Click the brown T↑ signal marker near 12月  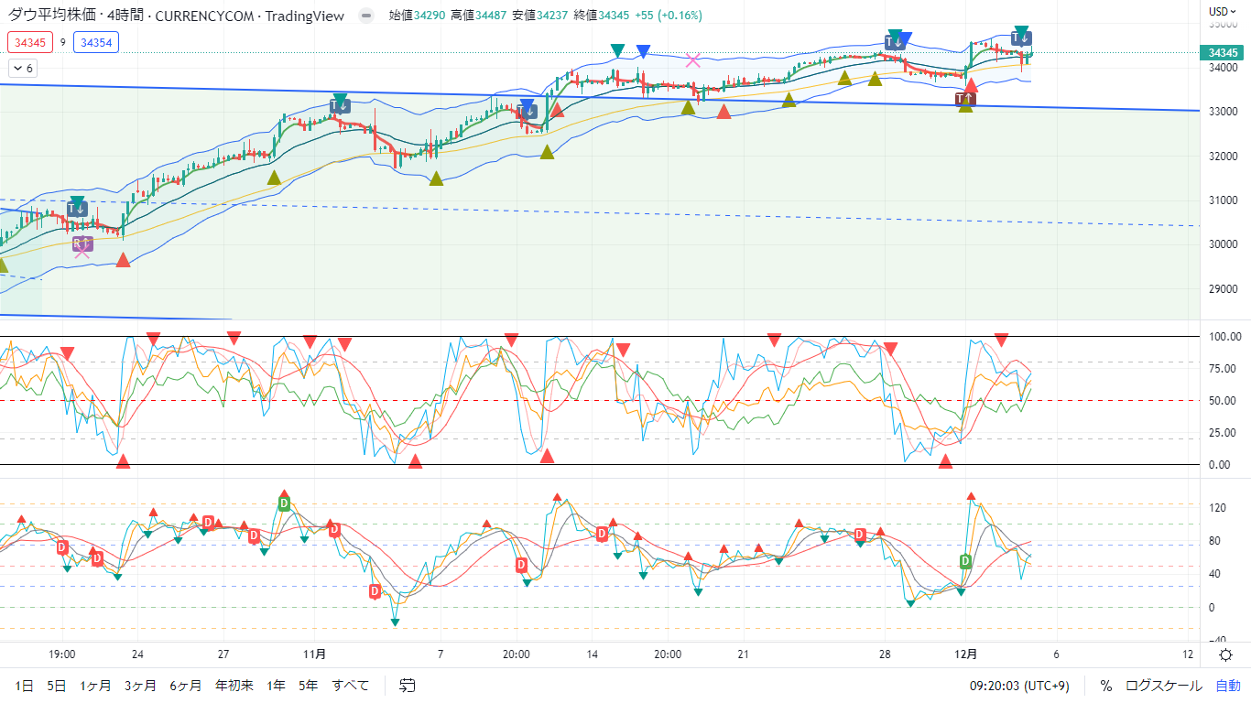(964, 98)
